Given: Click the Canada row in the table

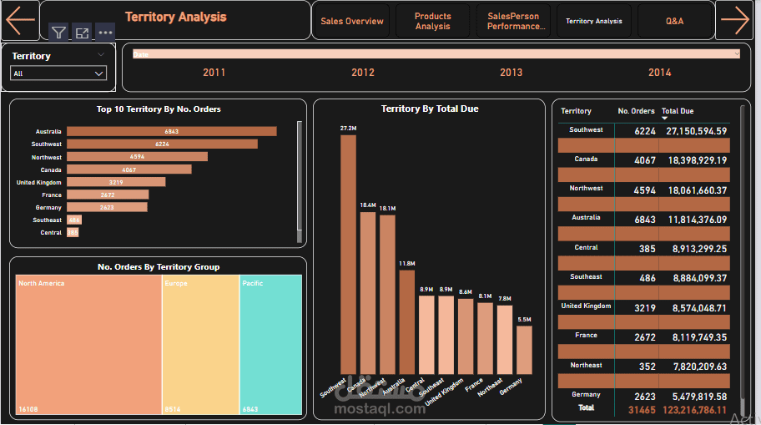Looking at the screenshot, I should pos(643,159).
